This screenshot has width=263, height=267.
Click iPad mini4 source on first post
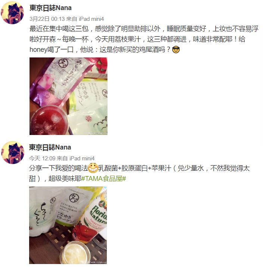coord(91,19)
